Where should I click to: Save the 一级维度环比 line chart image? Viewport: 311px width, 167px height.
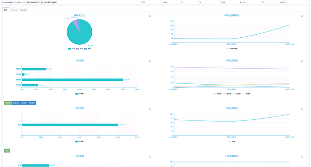pyautogui.click(x=302, y=61)
